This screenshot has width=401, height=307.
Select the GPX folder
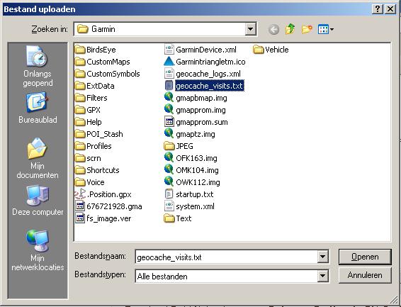pos(88,110)
